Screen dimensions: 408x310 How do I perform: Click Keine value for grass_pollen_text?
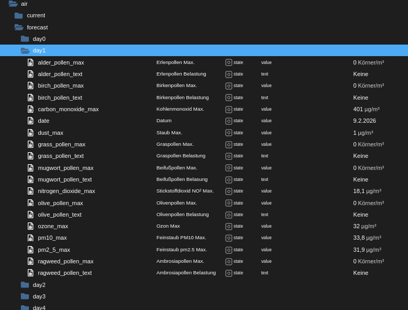click(x=360, y=156)
